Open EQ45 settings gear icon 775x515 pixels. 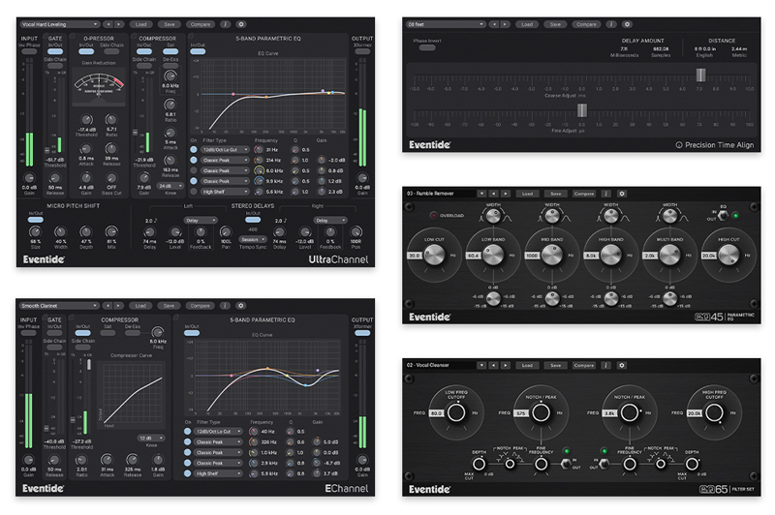(622, 194)
